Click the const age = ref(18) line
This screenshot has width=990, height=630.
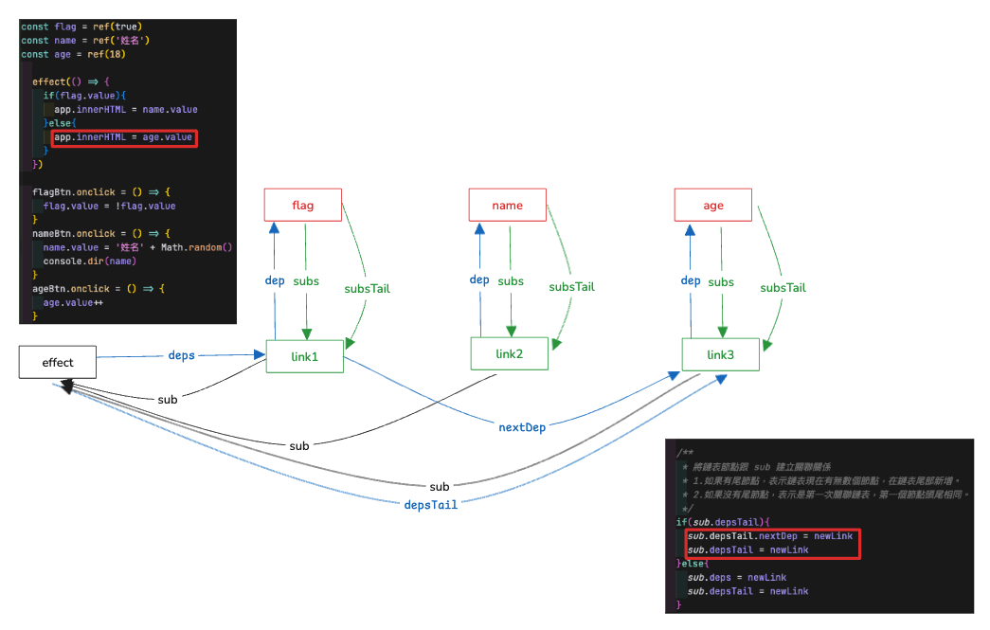73,54
